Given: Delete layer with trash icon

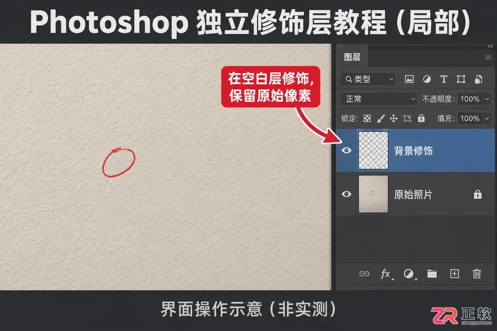Looking at the screenshot, I should 477,274.
